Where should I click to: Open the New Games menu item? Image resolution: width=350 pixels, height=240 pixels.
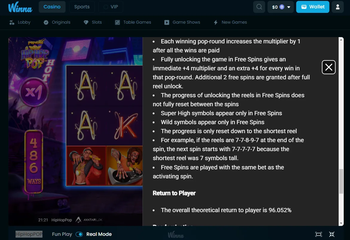[230, 22]
